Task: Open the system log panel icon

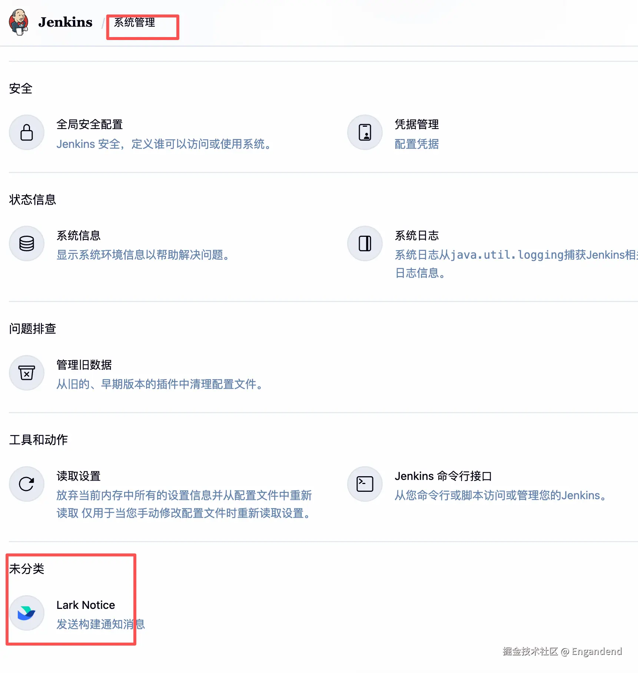Action: (x=365, y=243)
